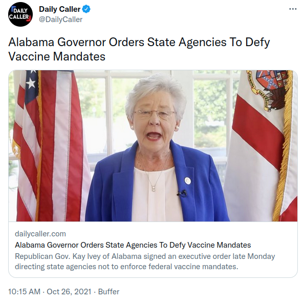Select the tweet headline text about Alabama Governor

click(x=139, y=49)
